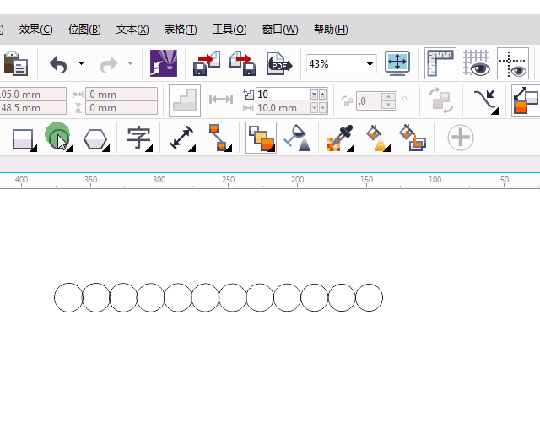Viewport: 540px width, 434px height.
Task: Open the path properties curve dropdown
Action: 486,101
